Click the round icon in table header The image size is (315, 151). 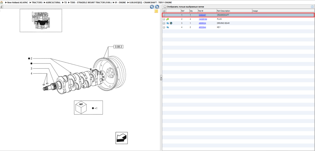click(x=164, y=11)
